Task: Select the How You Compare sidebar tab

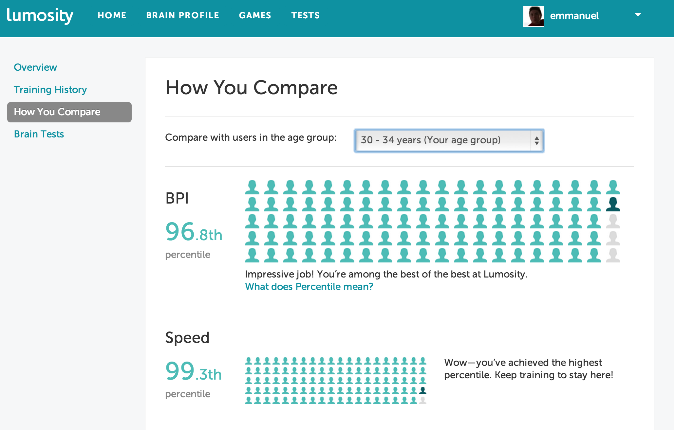Action: pos(69,112)
